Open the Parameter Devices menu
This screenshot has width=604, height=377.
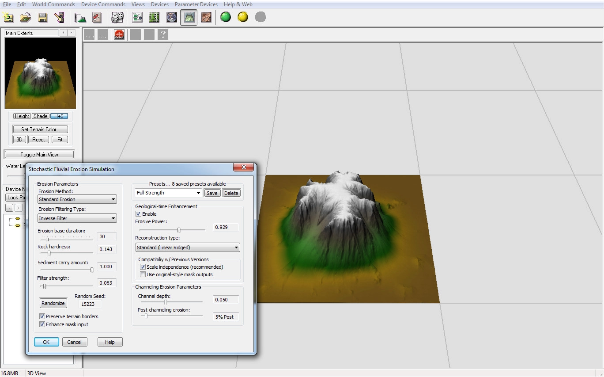tap(196, 4)
